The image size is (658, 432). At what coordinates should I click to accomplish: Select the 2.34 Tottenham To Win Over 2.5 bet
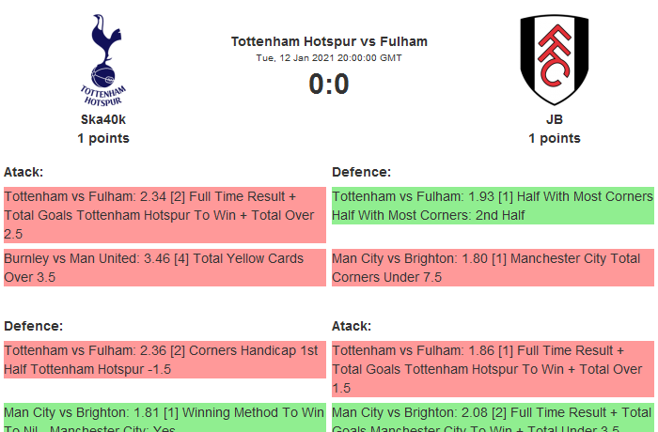[164, 214]
